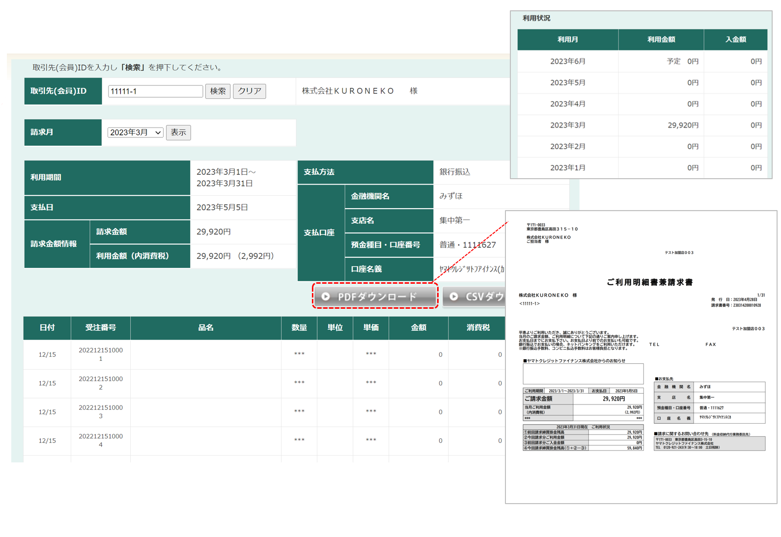The height and width of the screenshot is (537, 781).
Task: Click 29,920円 usage amount in 利用状況
Action: (683, 125)
